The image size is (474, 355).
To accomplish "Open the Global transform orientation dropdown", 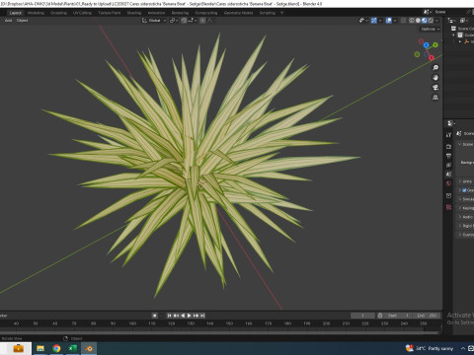I will click(x=154, y=21).
